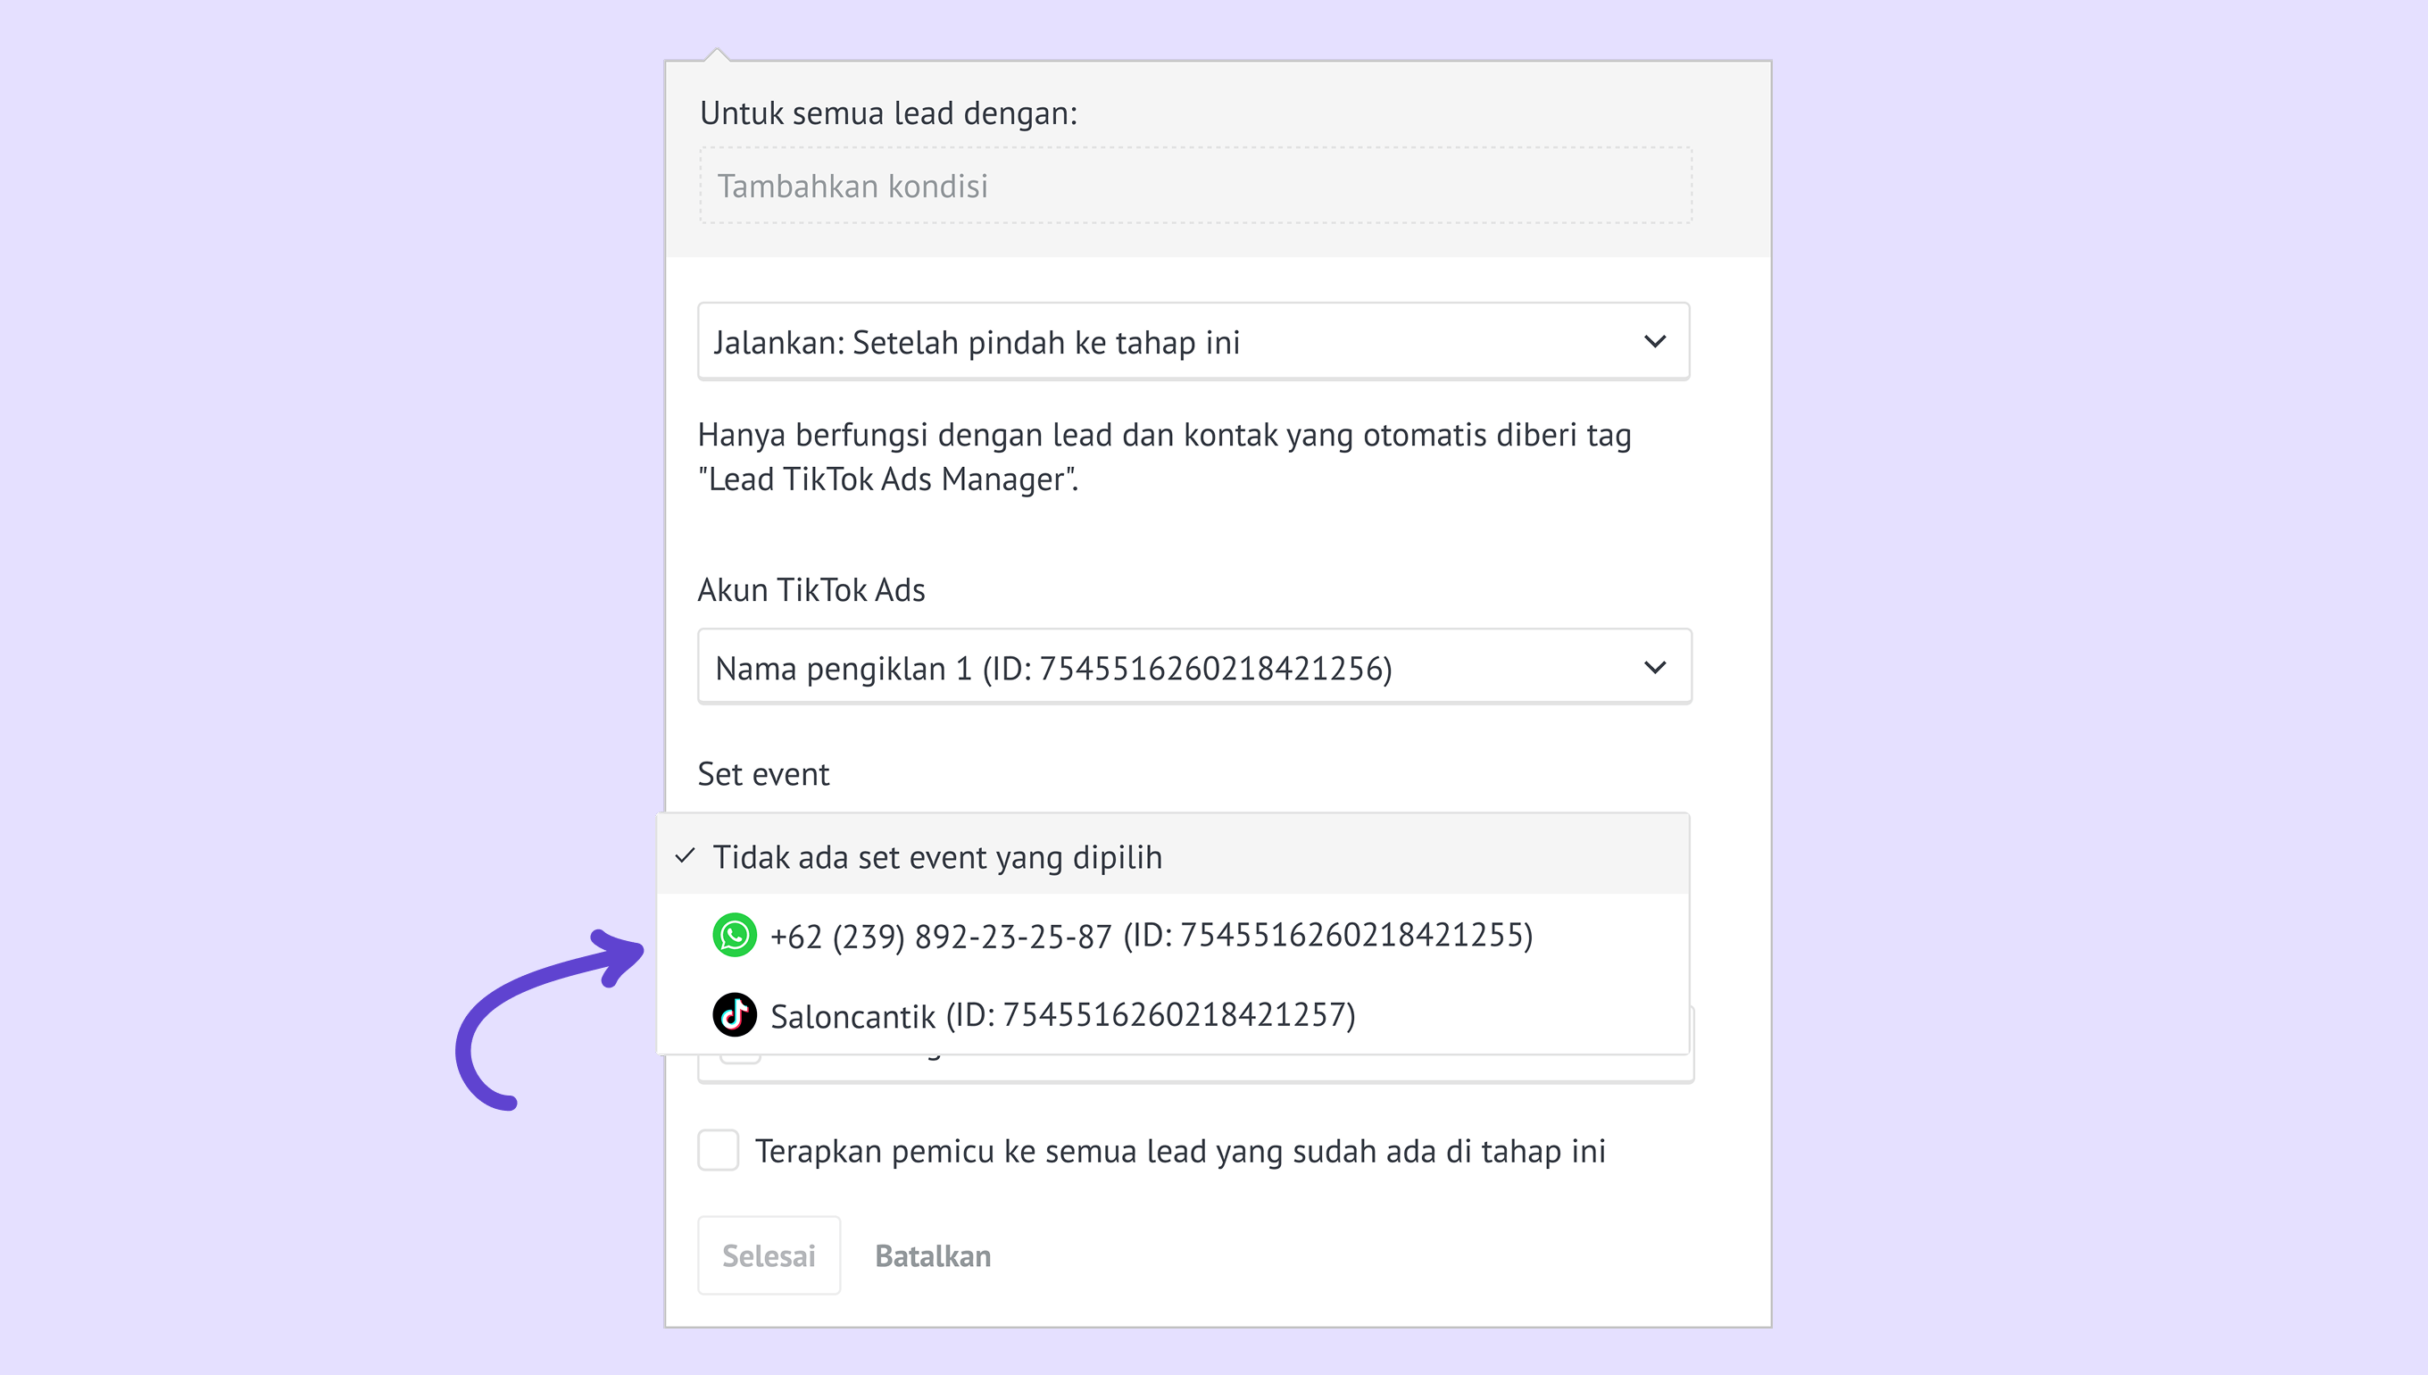Select 'Tidak ada set event yang dipilih' option

coord(936,856)
